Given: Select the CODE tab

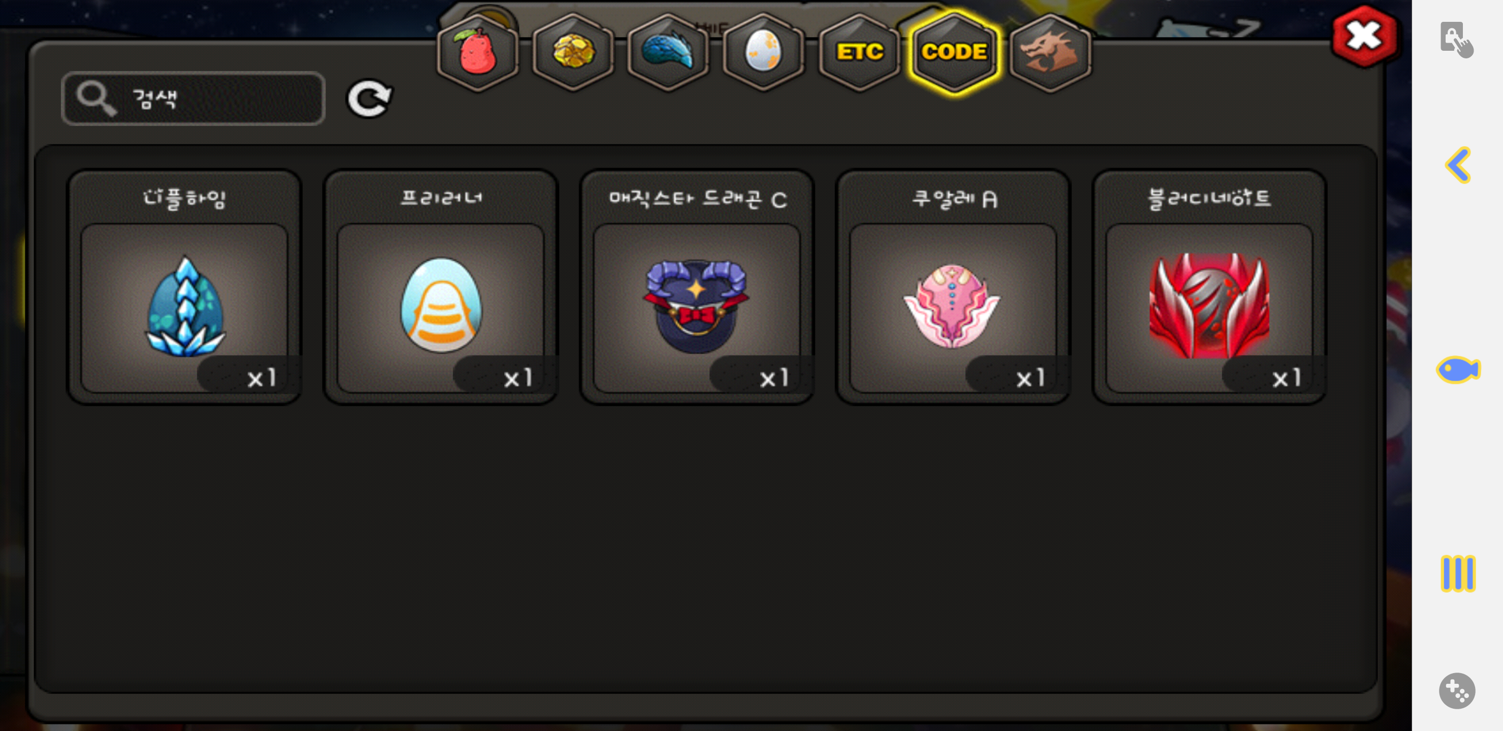Looking at the screenshot, I should click(x=954, y=52).
